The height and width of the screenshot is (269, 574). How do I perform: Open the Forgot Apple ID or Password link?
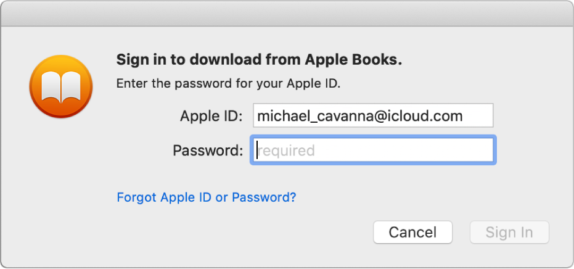click(207, 197)
